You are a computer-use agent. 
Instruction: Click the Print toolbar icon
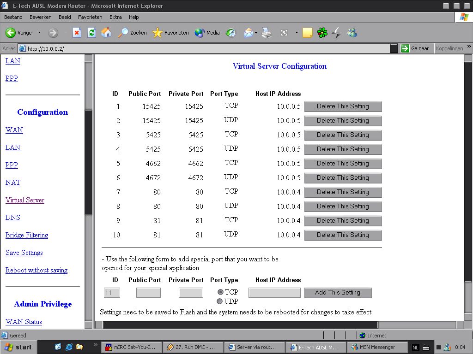click(267, 33)
